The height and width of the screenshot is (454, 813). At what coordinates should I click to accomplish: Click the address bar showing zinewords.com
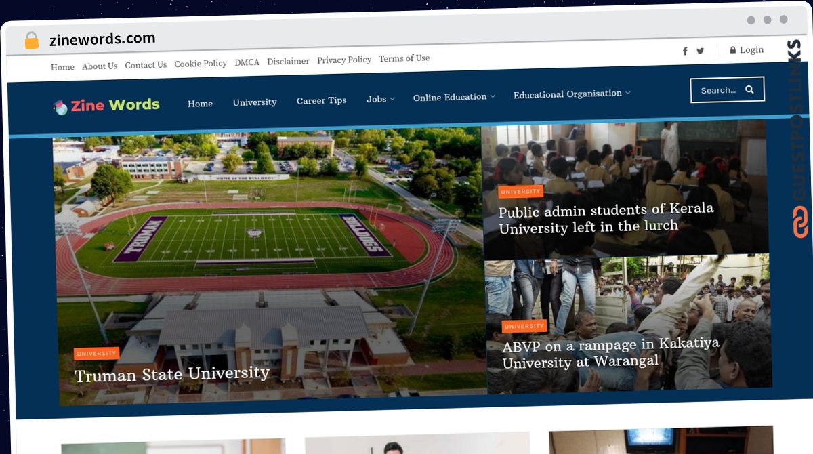point(102,39)
